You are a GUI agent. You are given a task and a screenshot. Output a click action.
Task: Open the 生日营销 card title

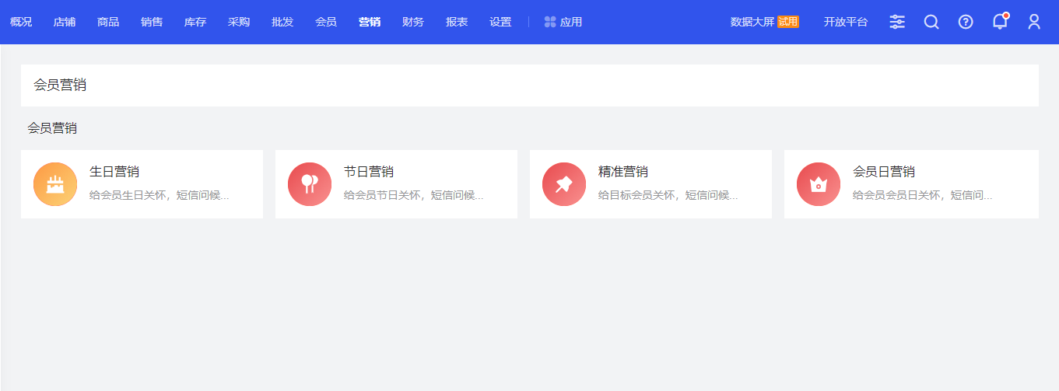tap(114, 172)
